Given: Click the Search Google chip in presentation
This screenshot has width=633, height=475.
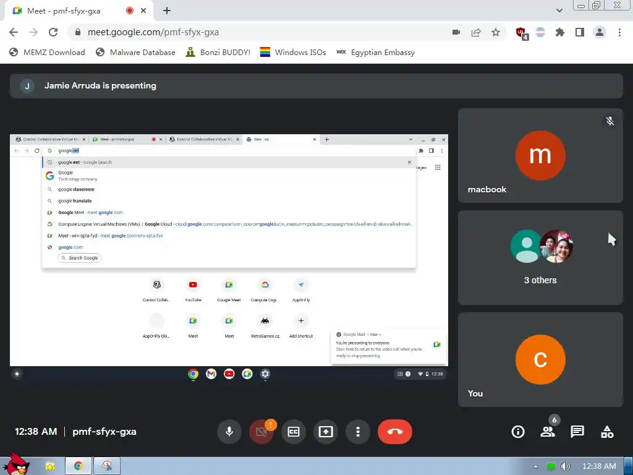Looking at the screenshot, I should point(80,258).
